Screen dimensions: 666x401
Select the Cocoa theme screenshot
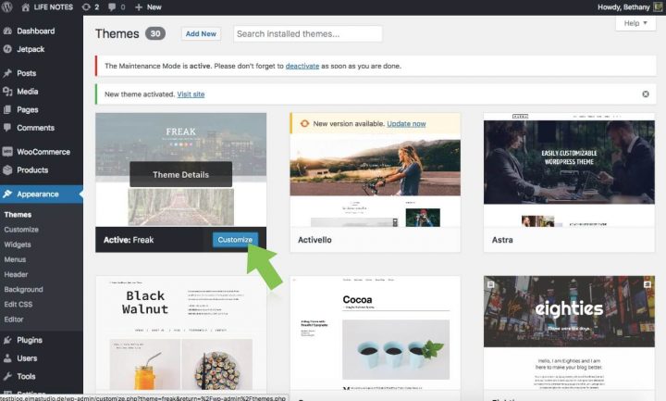(x=375, y=333)
